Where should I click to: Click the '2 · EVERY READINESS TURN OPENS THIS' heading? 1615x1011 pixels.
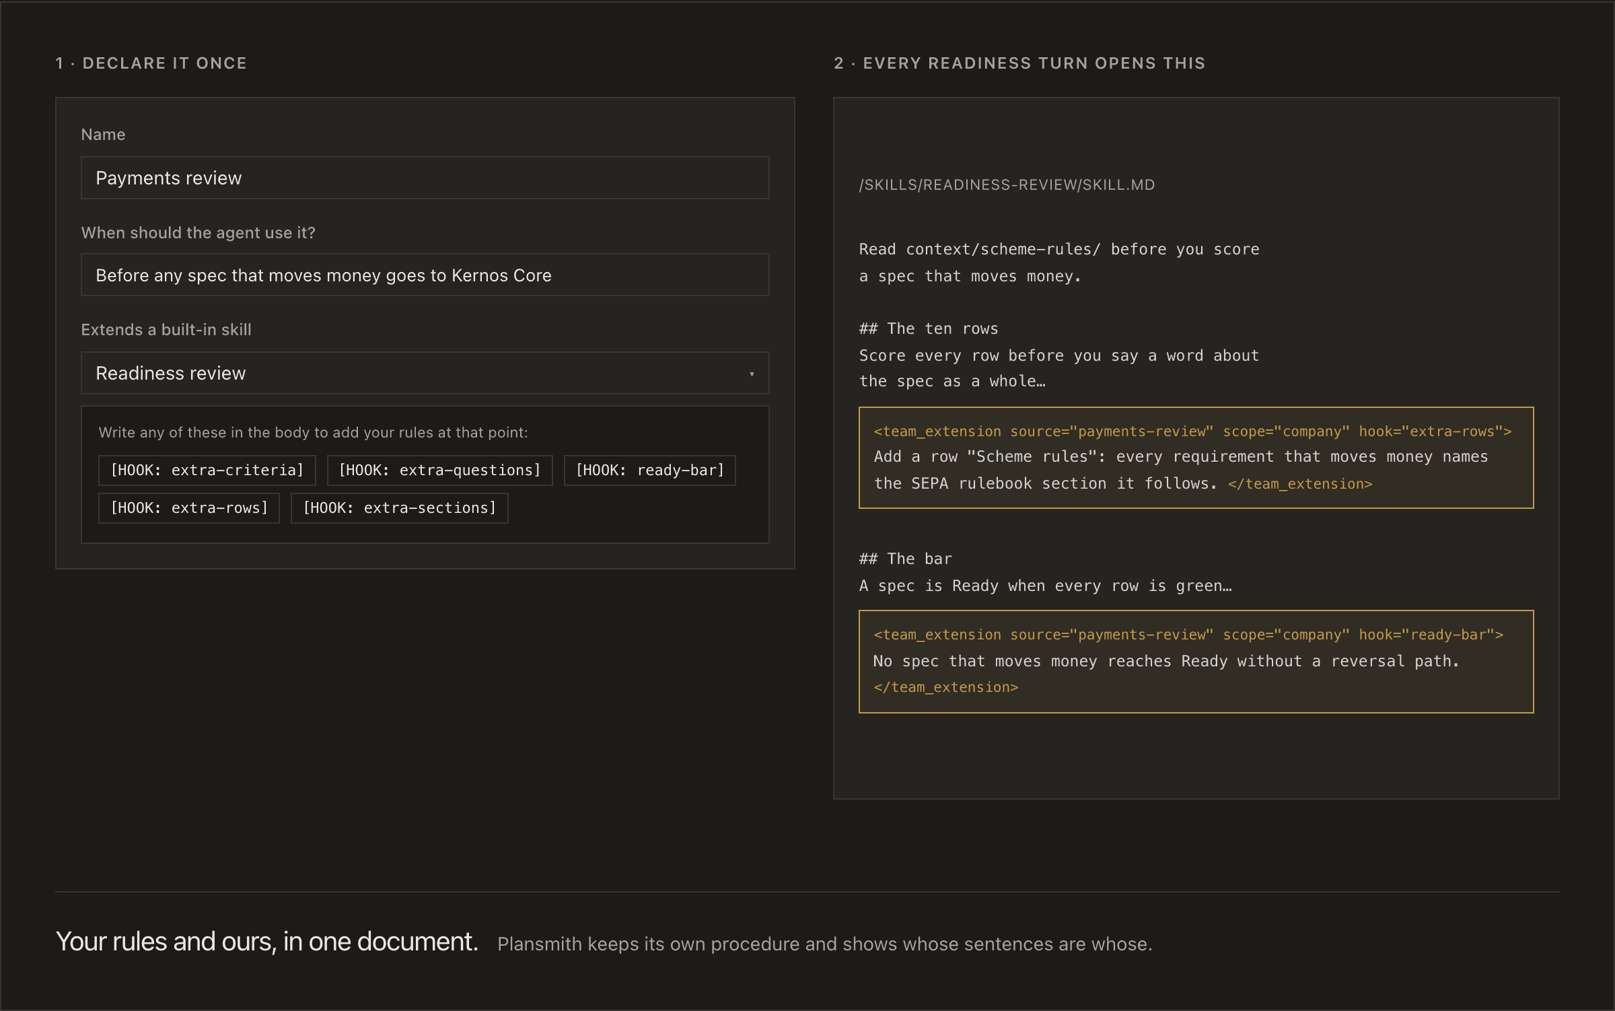(x=1019, y=63)
